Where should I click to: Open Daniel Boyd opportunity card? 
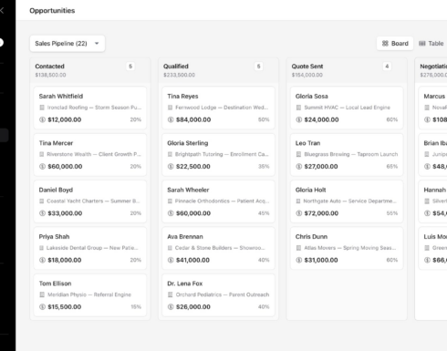point(90,201)
